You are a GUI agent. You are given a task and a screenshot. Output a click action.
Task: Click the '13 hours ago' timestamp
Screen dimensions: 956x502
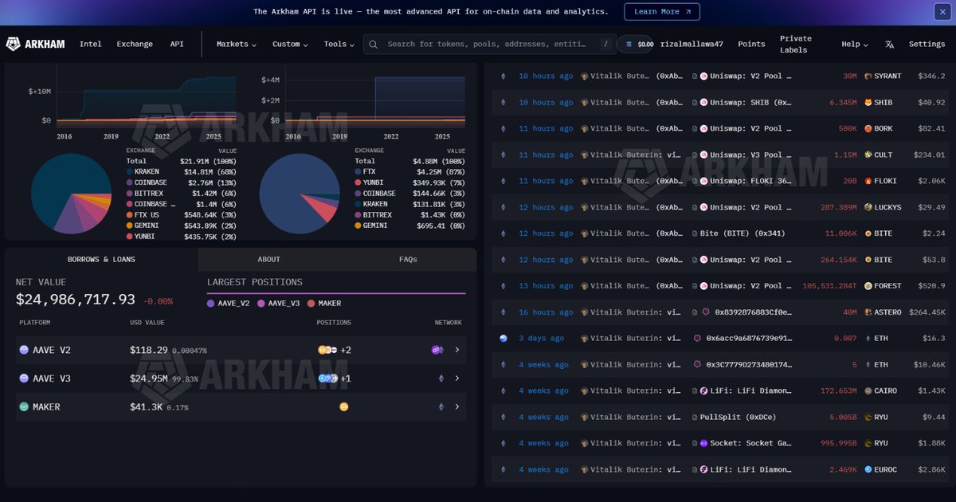(546, 286)
